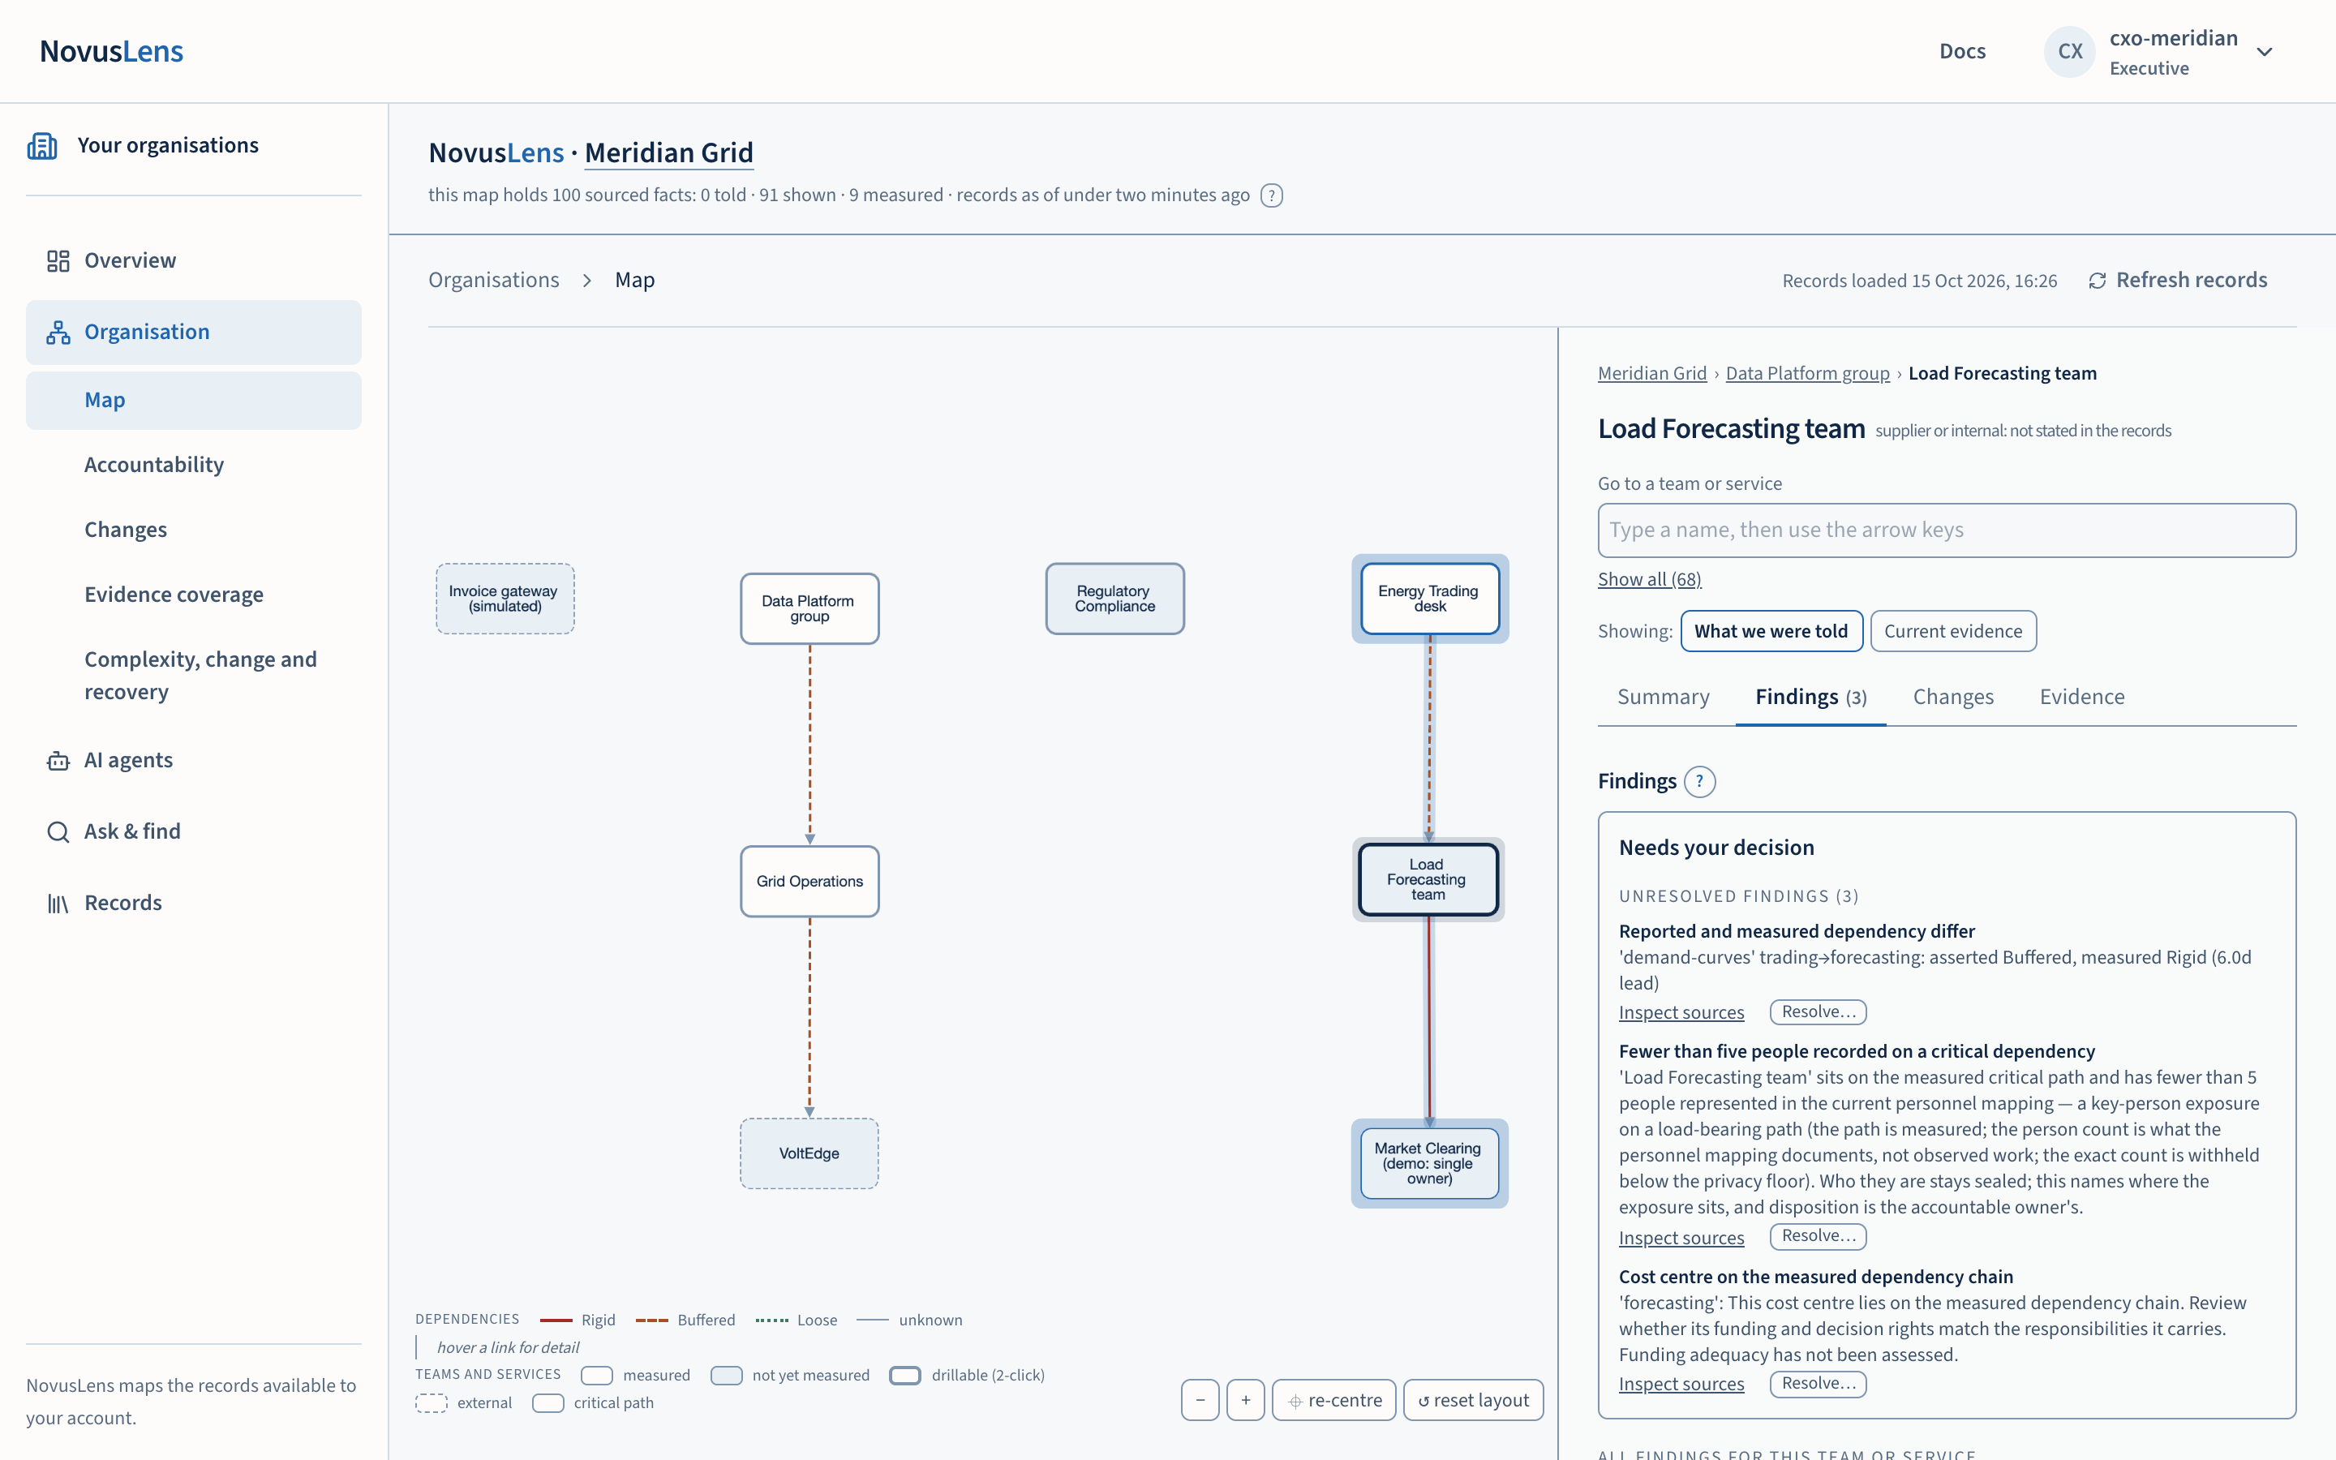The image size is (2336, 1460).
Task: Click the refresh arrows icon
Action: [x=2098, y=281]
